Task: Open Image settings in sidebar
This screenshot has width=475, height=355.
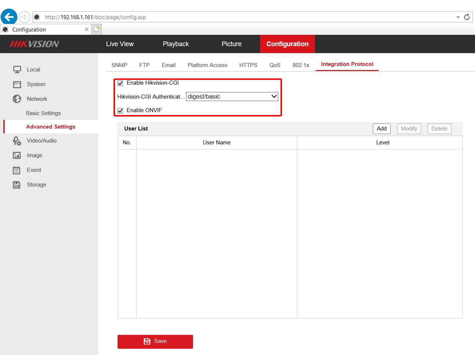Action: point(34,155)
